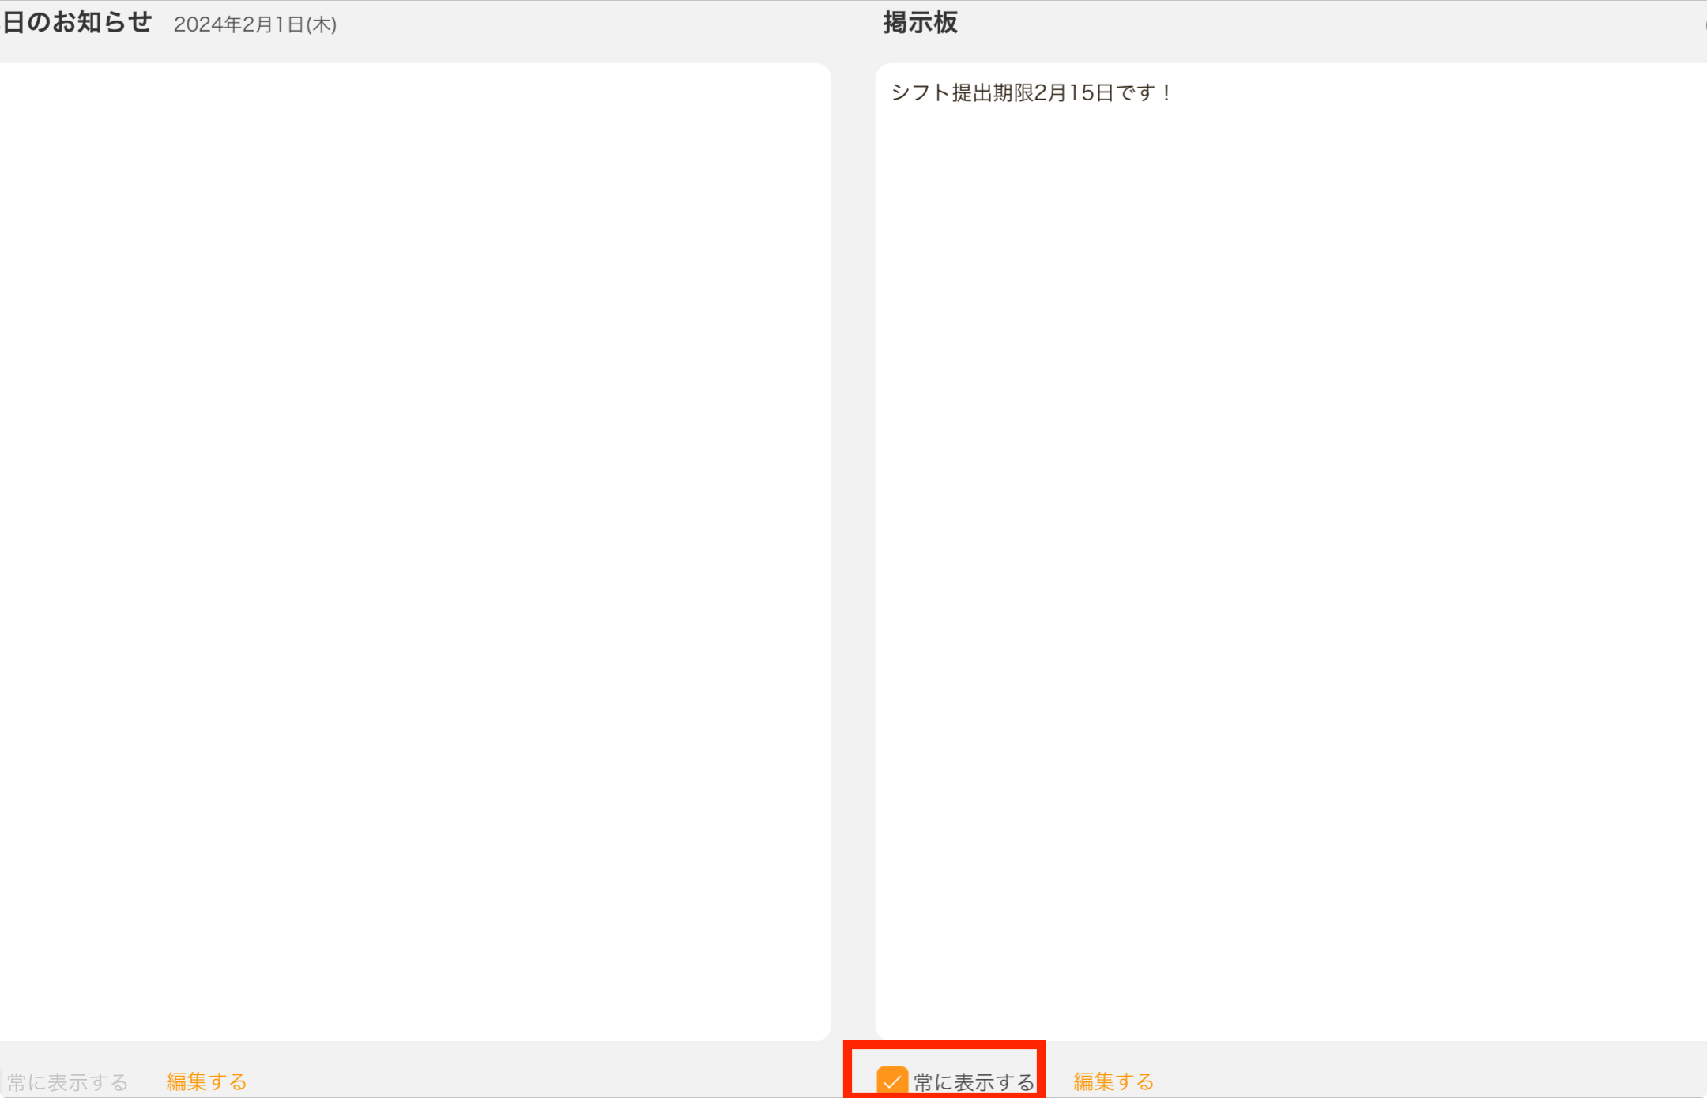The width and height of the screenshot is (1707, 1098).
Task: Uncheck the orange checkmark box under 掲示板
Action: [x=892, y=1081]
